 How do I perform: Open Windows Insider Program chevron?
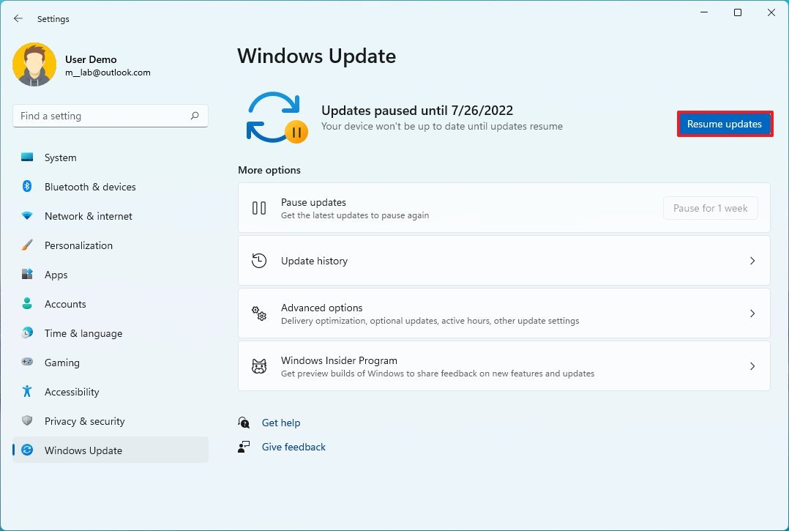[x=752, y=366]
